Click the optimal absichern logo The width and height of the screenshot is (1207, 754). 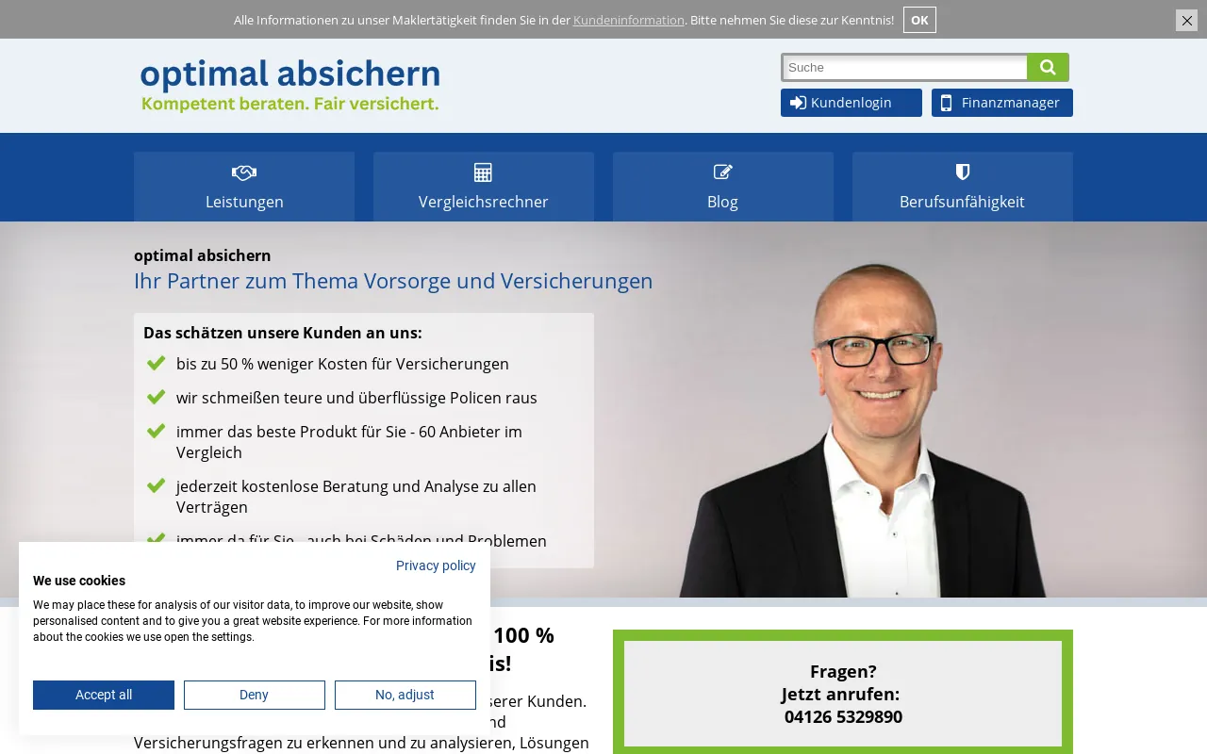pos(290,85)
